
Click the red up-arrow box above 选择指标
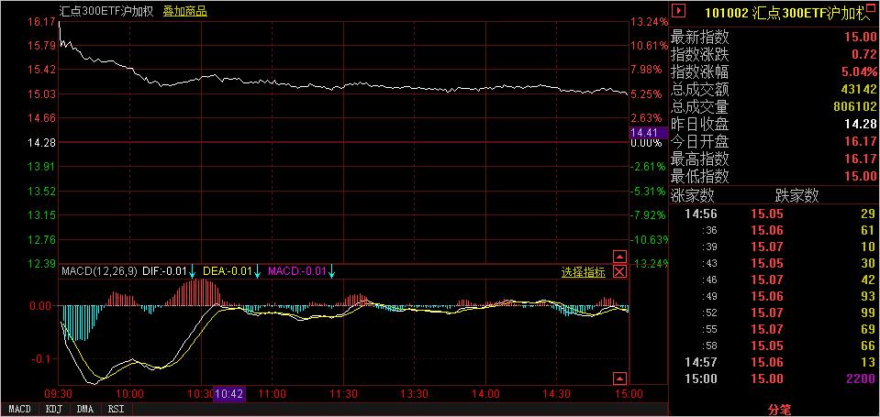(619, 258)
